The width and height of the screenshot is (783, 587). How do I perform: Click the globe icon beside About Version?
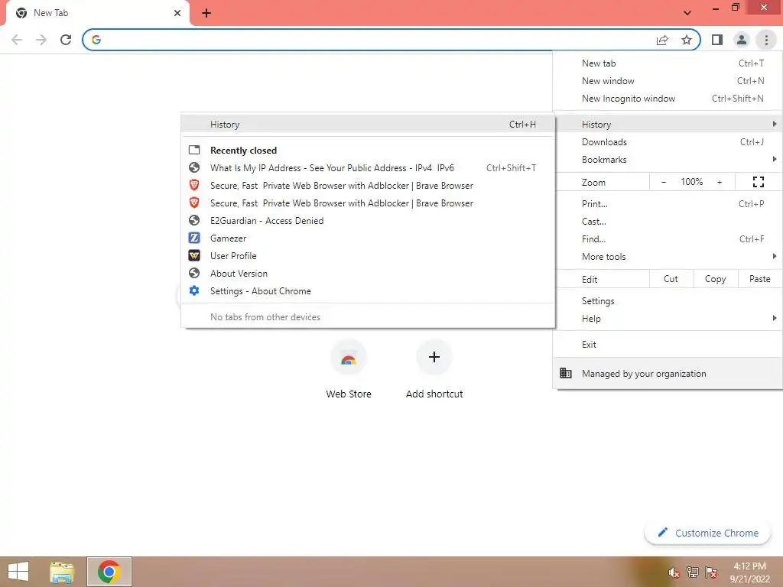point(194,273)
